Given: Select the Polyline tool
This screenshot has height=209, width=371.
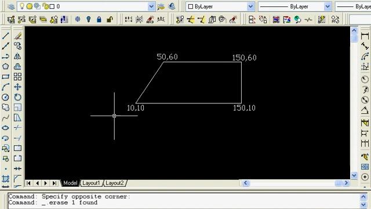Looking at the screenshot, I should pyautogui.click(x=6, y=56).
